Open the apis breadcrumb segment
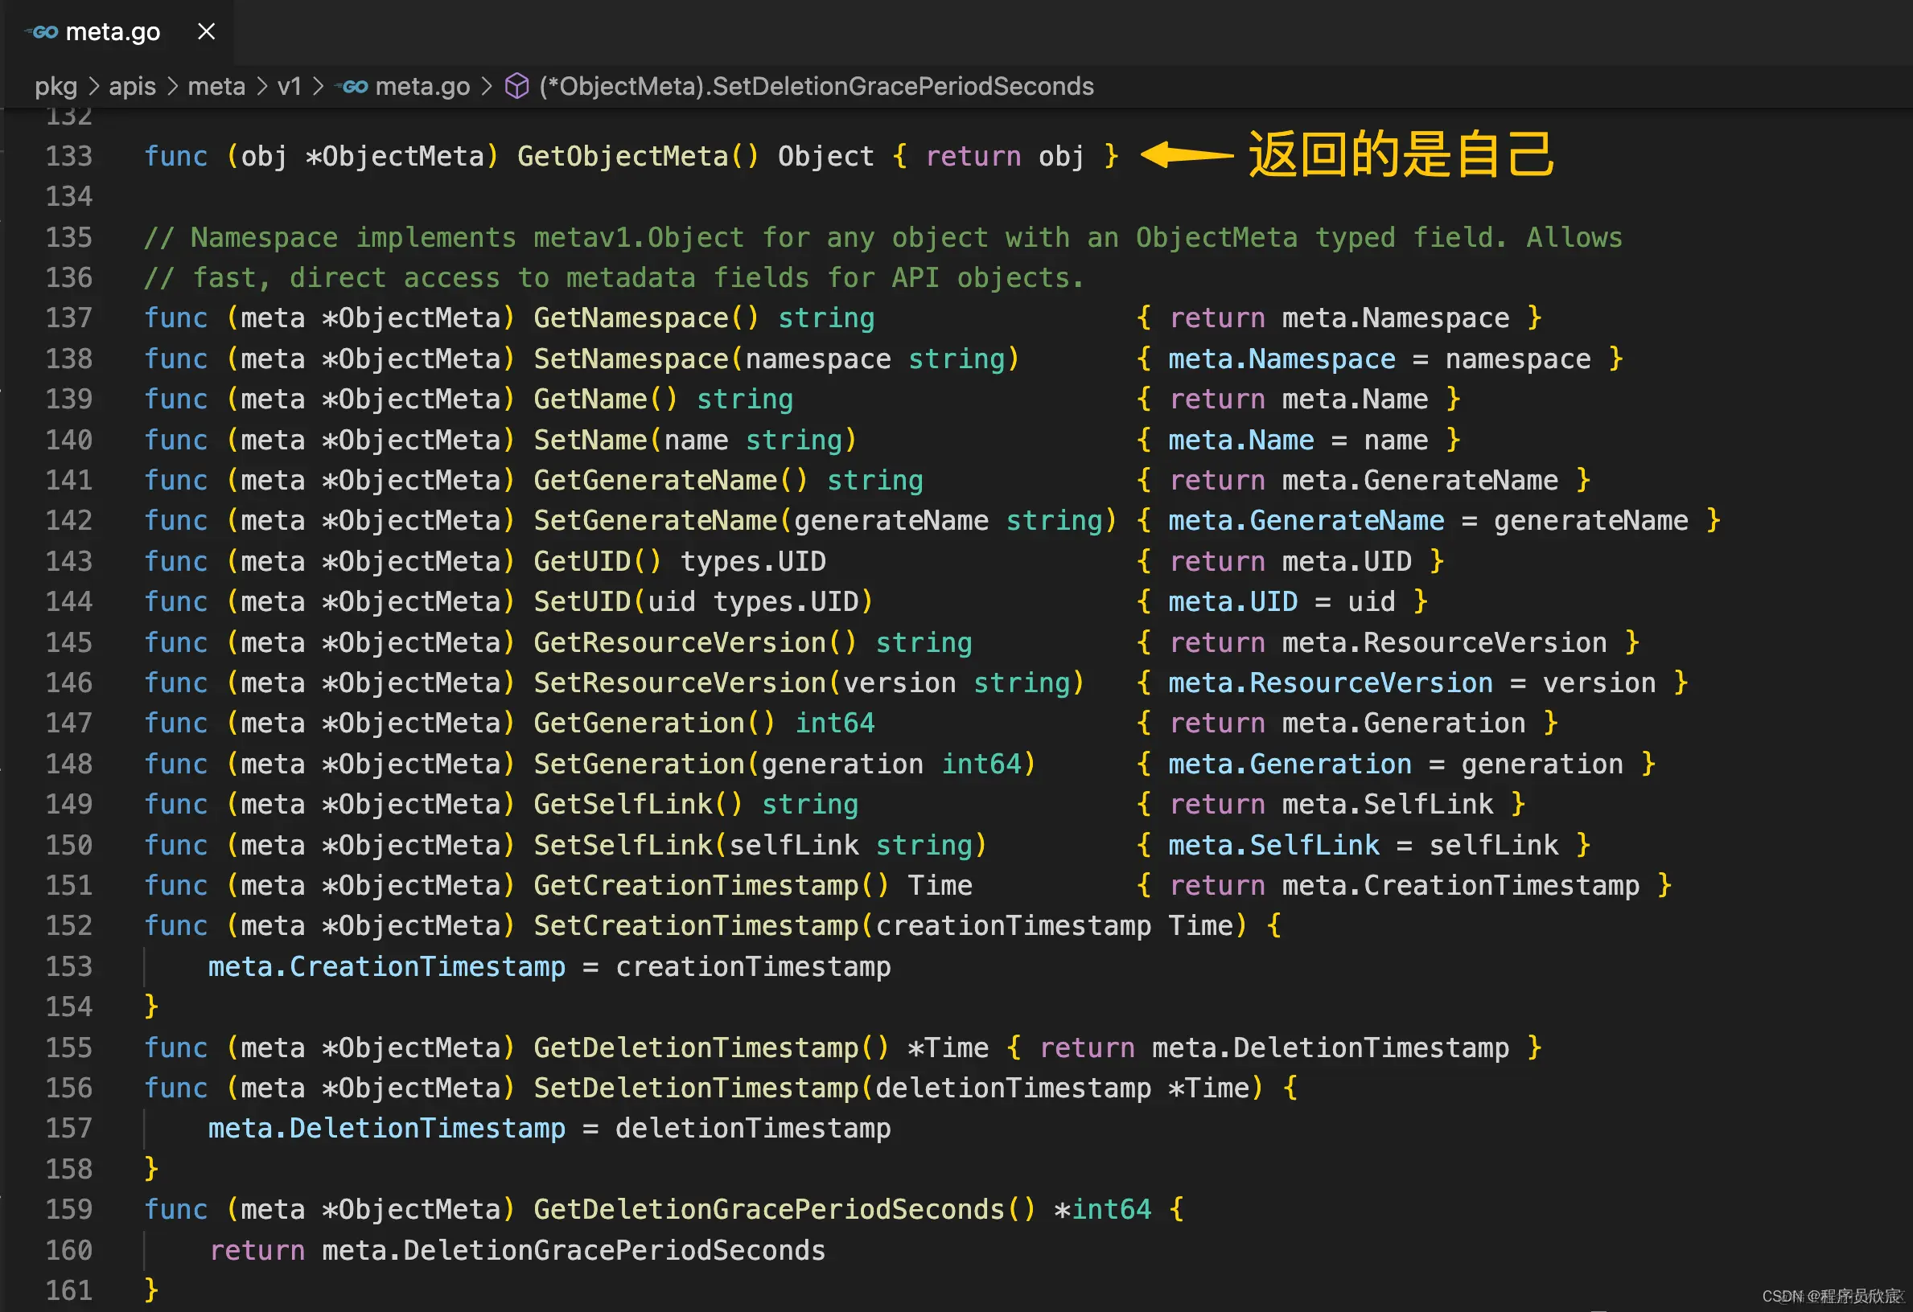 [133, 86]
